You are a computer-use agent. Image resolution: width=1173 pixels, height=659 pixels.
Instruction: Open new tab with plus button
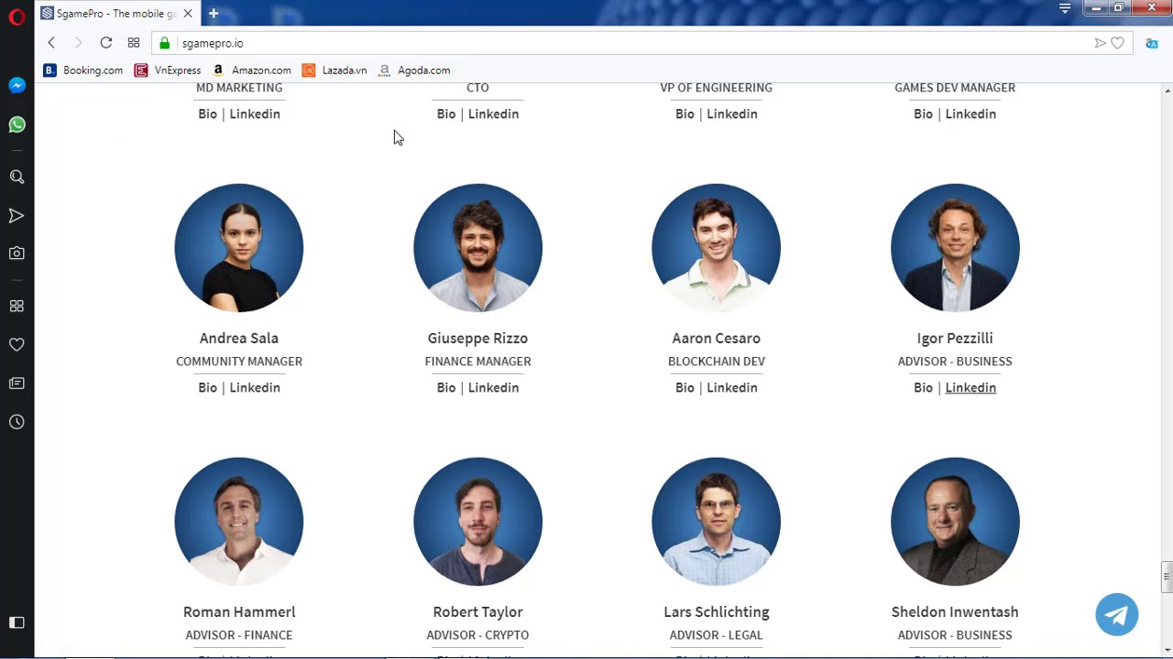[214, 14]
